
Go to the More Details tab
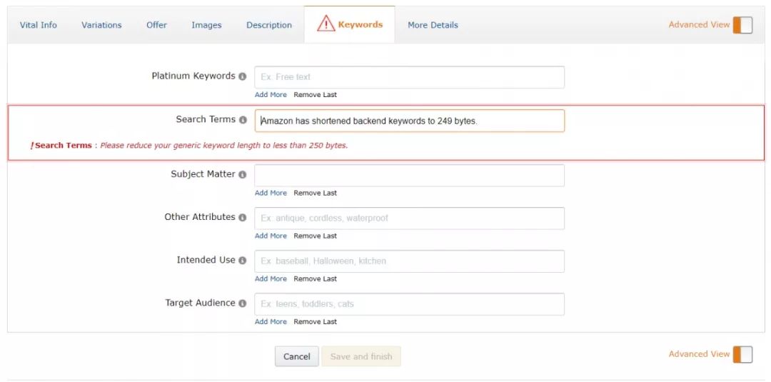click(433, 25)
